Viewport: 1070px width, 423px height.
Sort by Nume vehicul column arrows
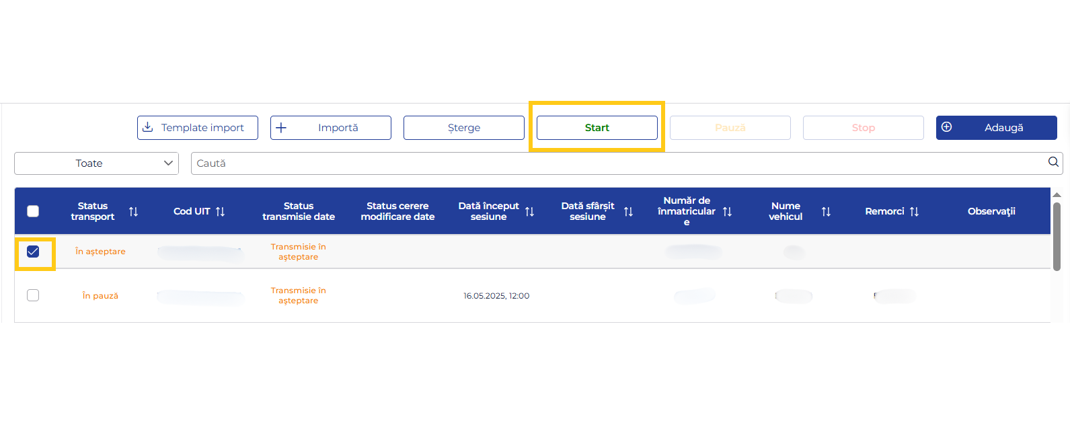click(x=826, y=212)
